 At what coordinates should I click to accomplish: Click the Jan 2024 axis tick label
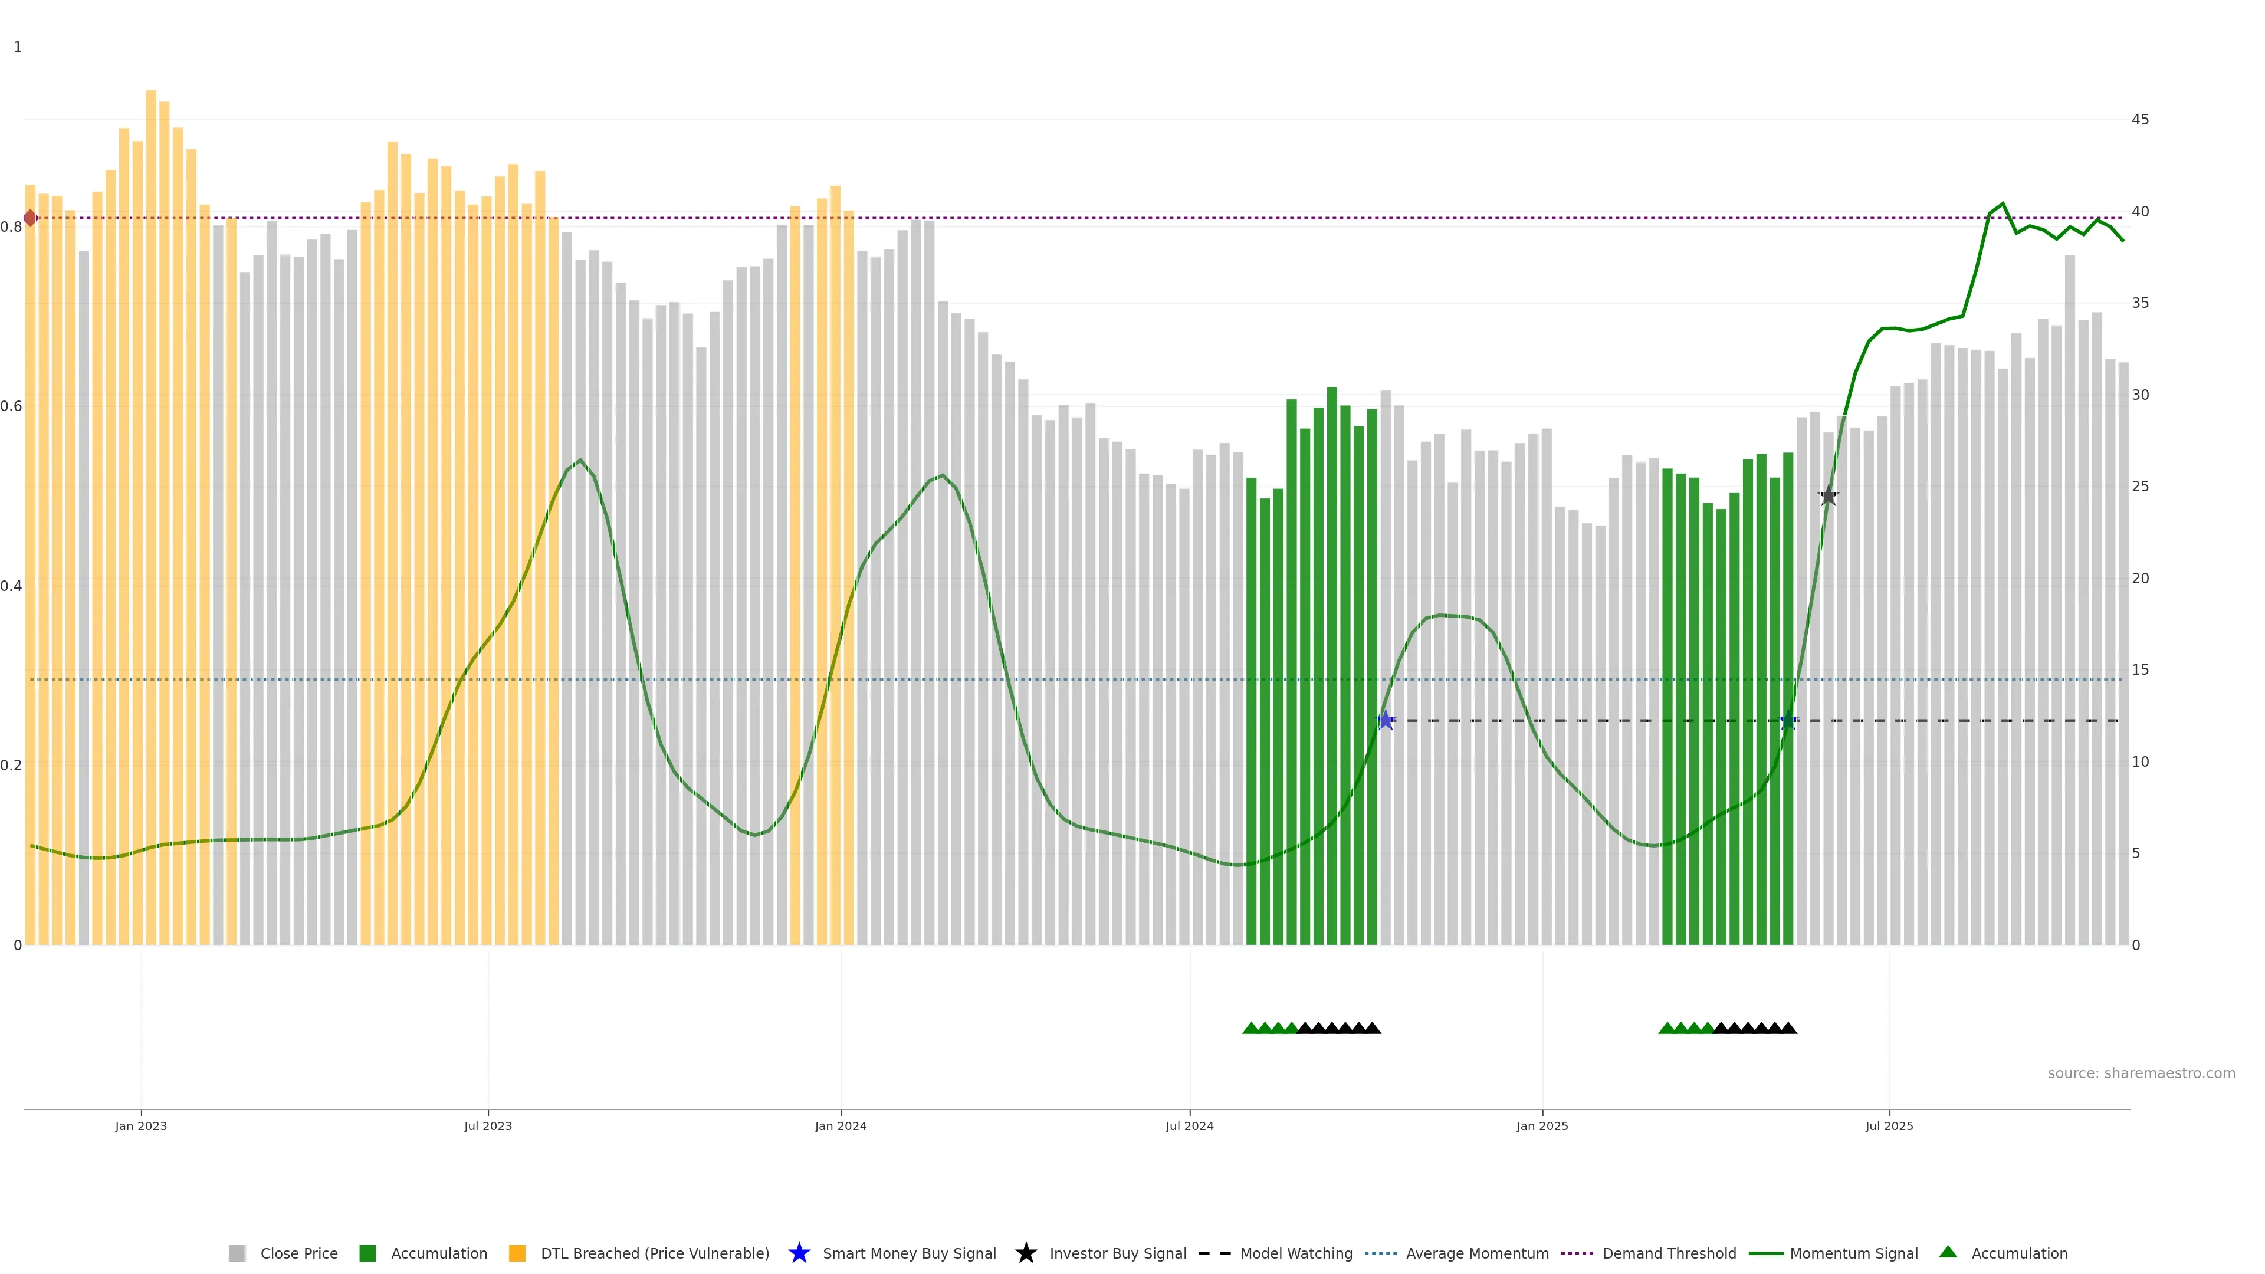tap(841, 1125)
